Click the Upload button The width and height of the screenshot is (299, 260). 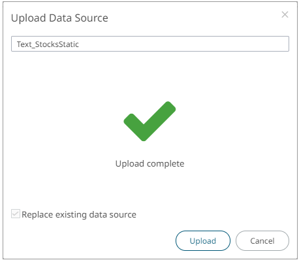pos(203,241)
